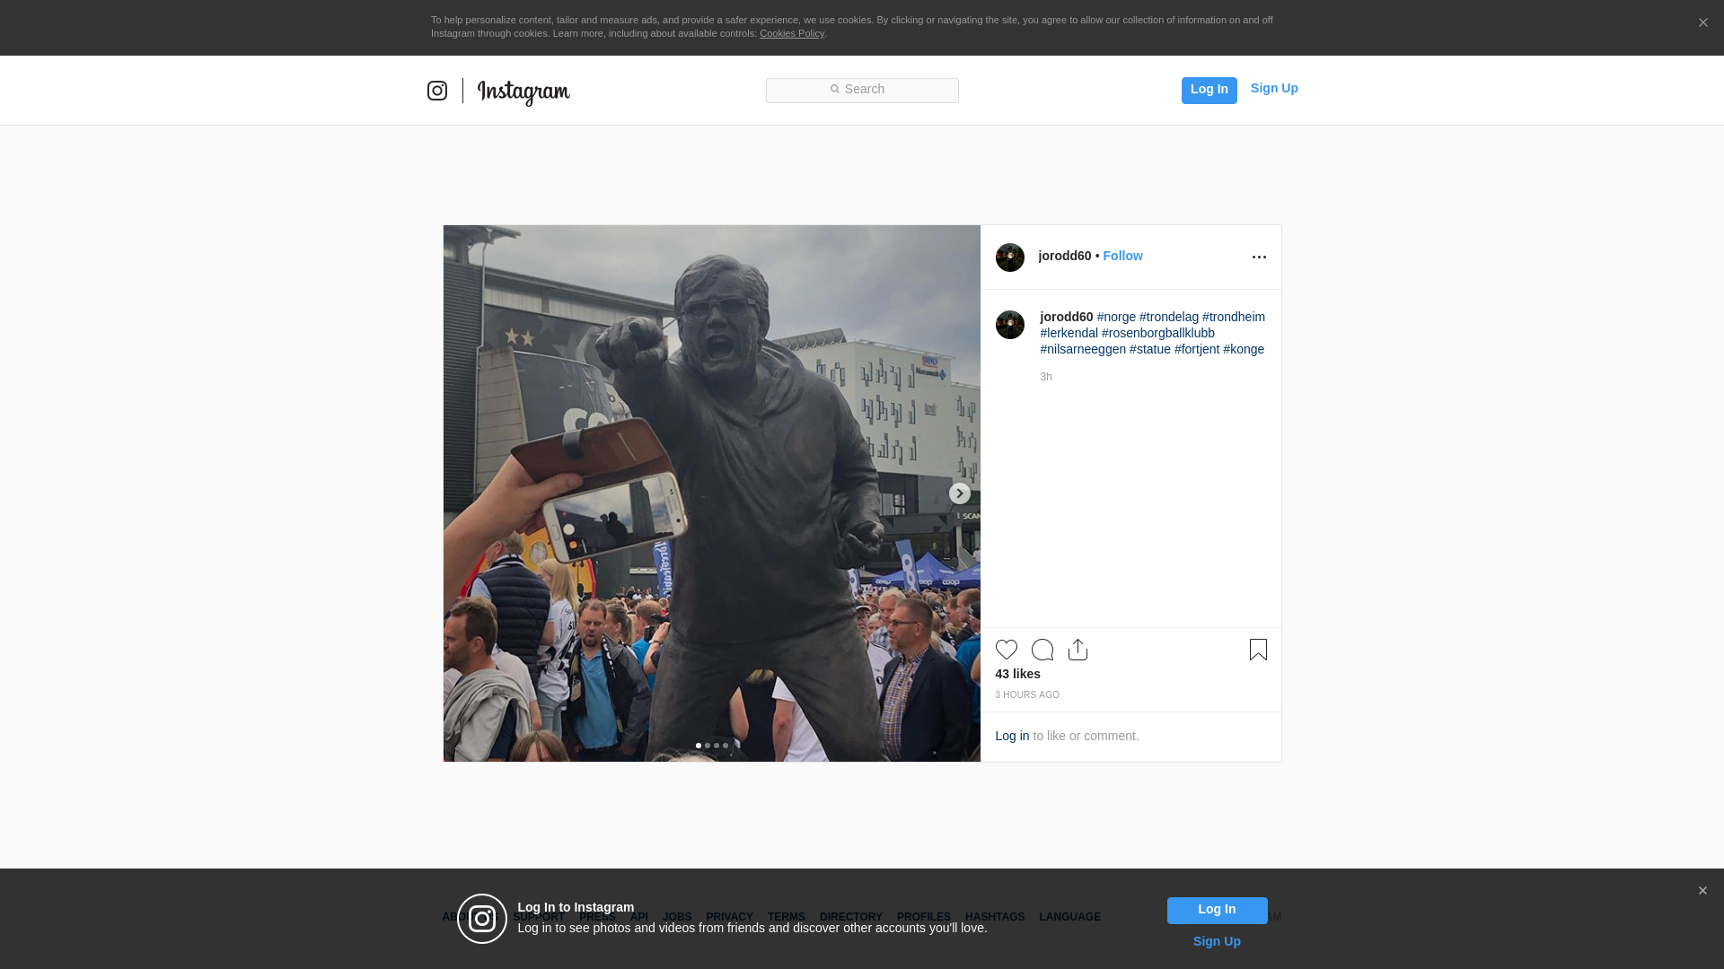The width and height of the screenshot is (1724, 969).
Task: Open jorodd60 username in the caption
Action: click(x=1067, y=317)
